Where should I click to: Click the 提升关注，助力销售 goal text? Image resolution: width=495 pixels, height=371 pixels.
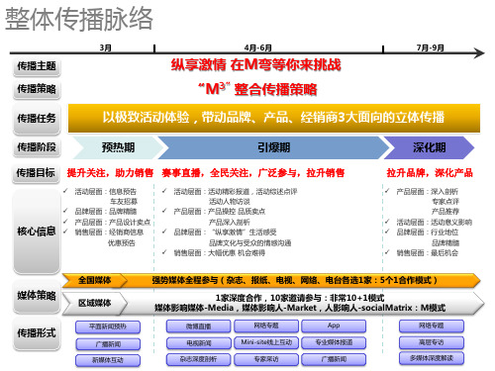[110, 172]
